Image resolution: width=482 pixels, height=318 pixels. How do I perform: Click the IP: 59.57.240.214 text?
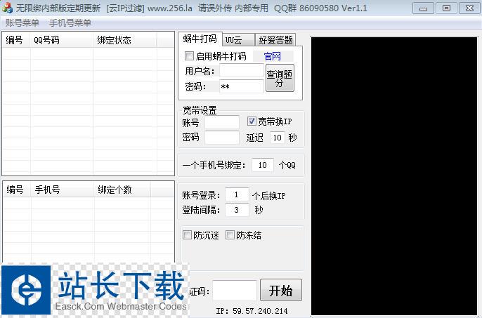coord(252,311)
